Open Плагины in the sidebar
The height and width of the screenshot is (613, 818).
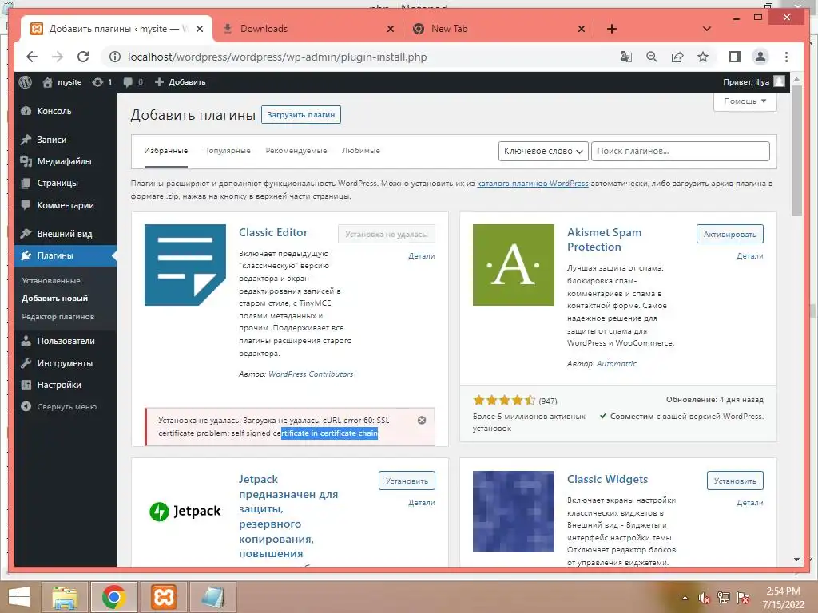point(66,255)
